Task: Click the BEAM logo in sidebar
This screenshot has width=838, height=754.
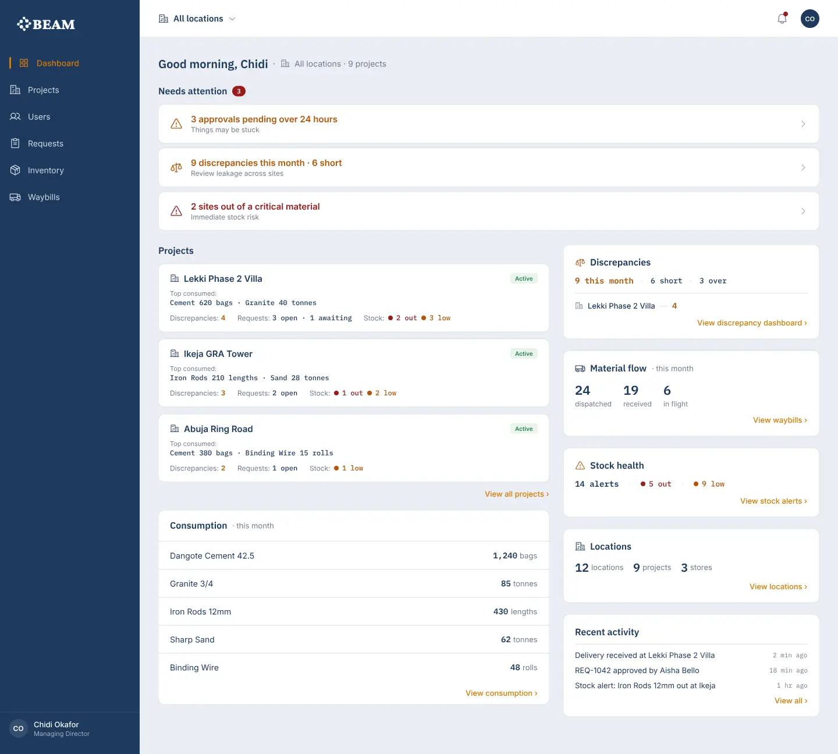Action: tap(46, 24)
